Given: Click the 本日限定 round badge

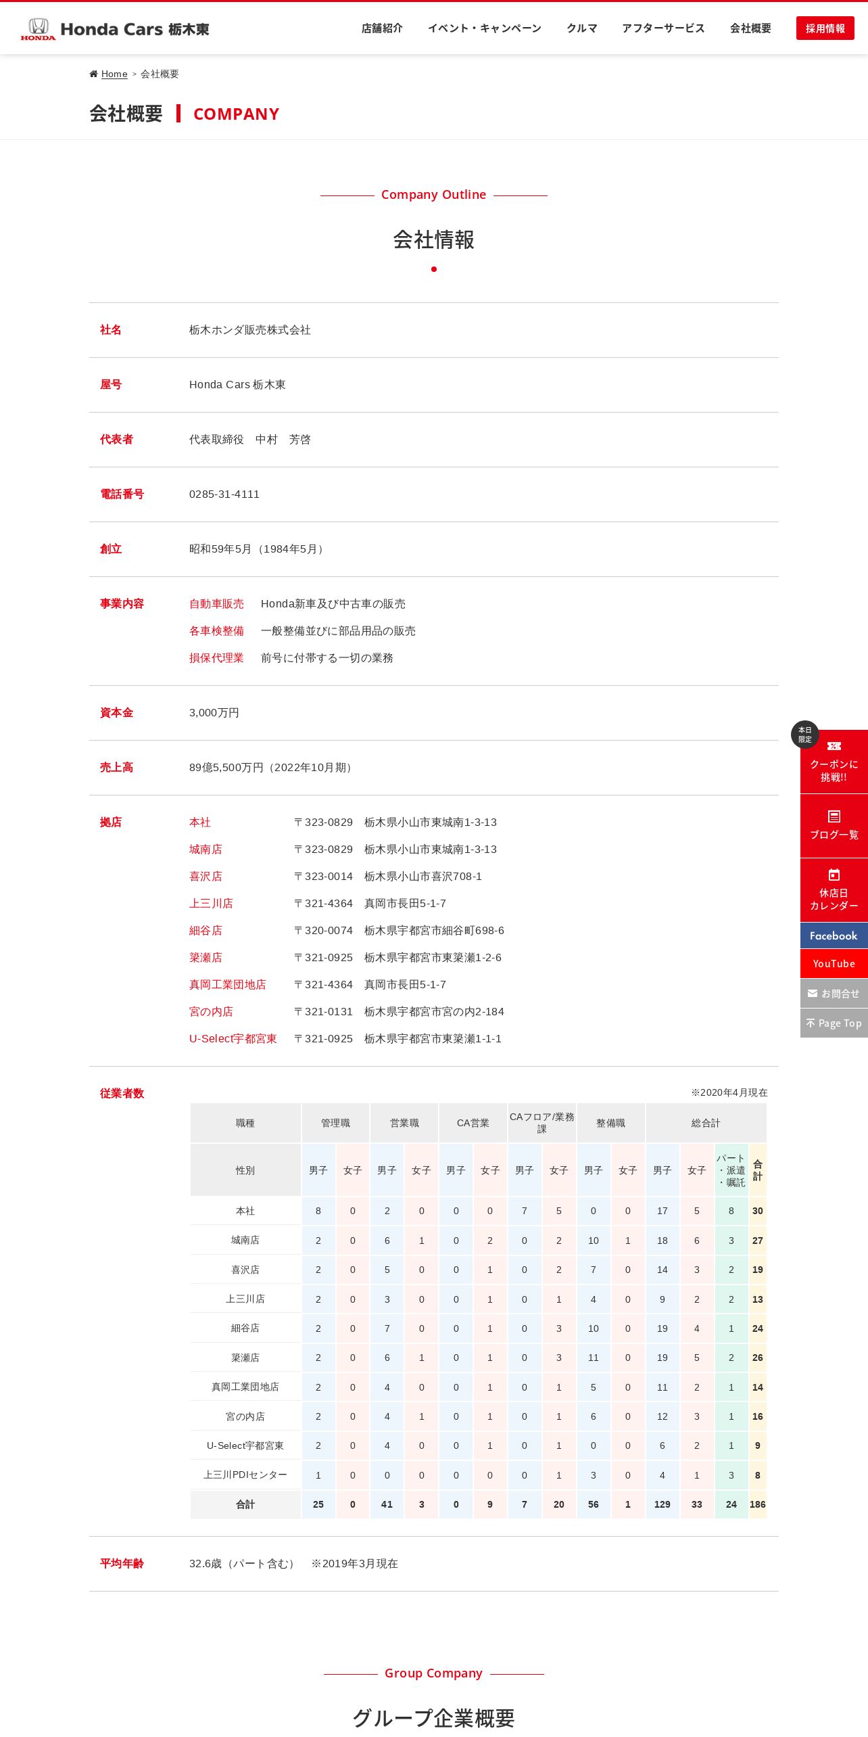Looking at the screenshot, I should (804, 735).
